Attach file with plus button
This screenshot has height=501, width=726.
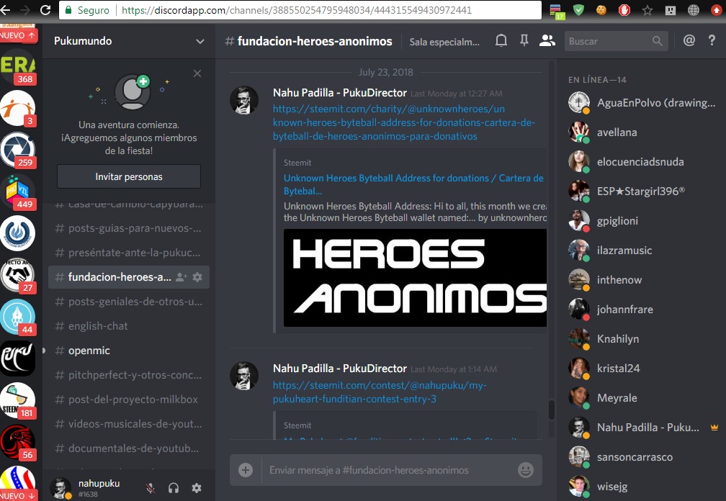click(x=246, y=470)
